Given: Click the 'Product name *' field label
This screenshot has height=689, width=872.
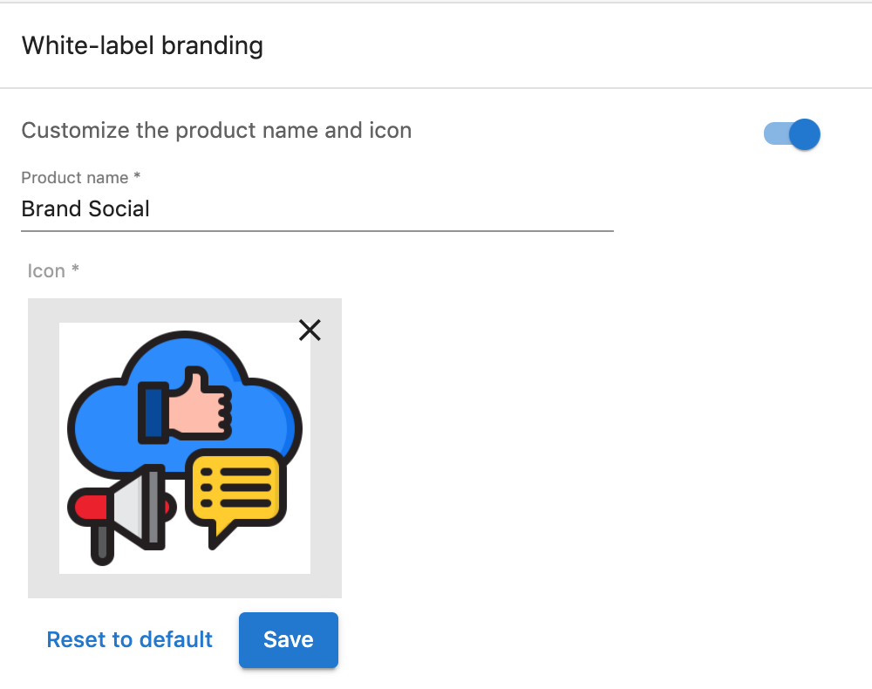Looking at the screenshot, I should [x=80, y=177].
